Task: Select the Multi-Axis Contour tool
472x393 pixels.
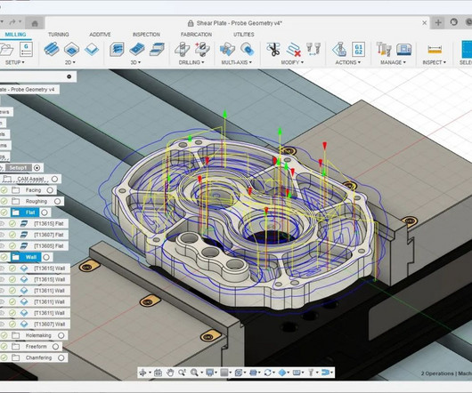Action: point(248,49)
